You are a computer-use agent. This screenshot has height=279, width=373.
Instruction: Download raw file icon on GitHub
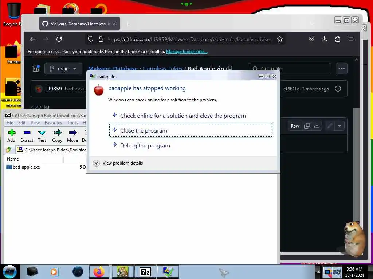(317, 126)
